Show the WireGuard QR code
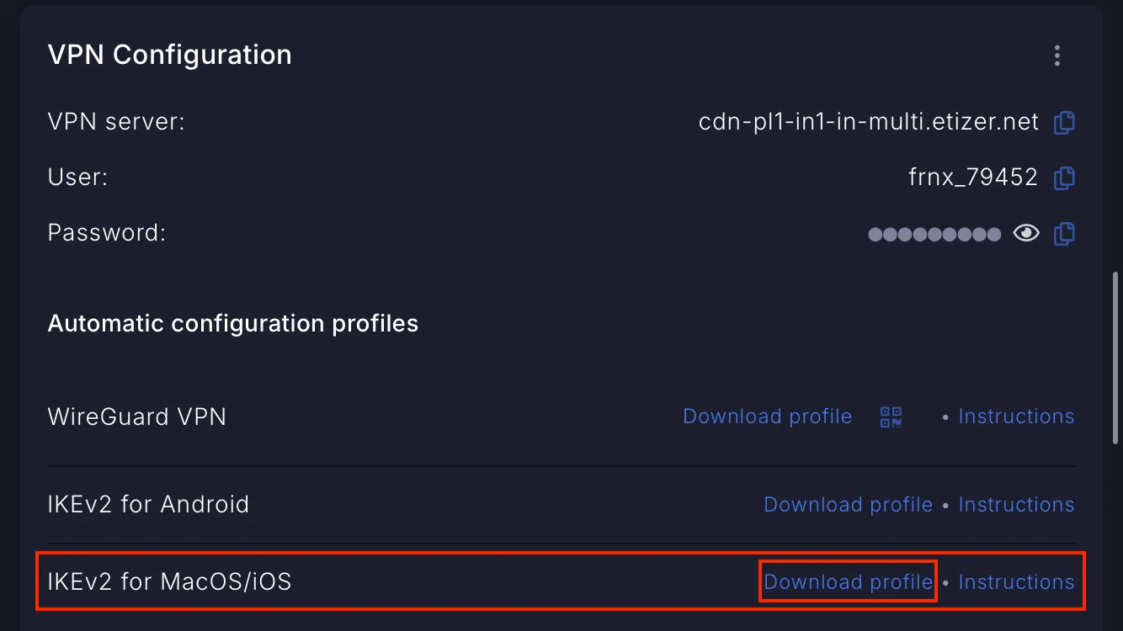Screen dimensions: 1123x631 pos(891,416)
